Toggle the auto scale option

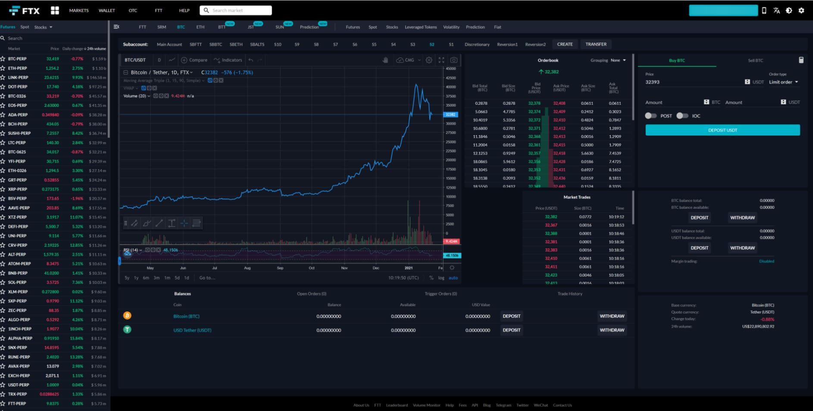click(453, 278)
